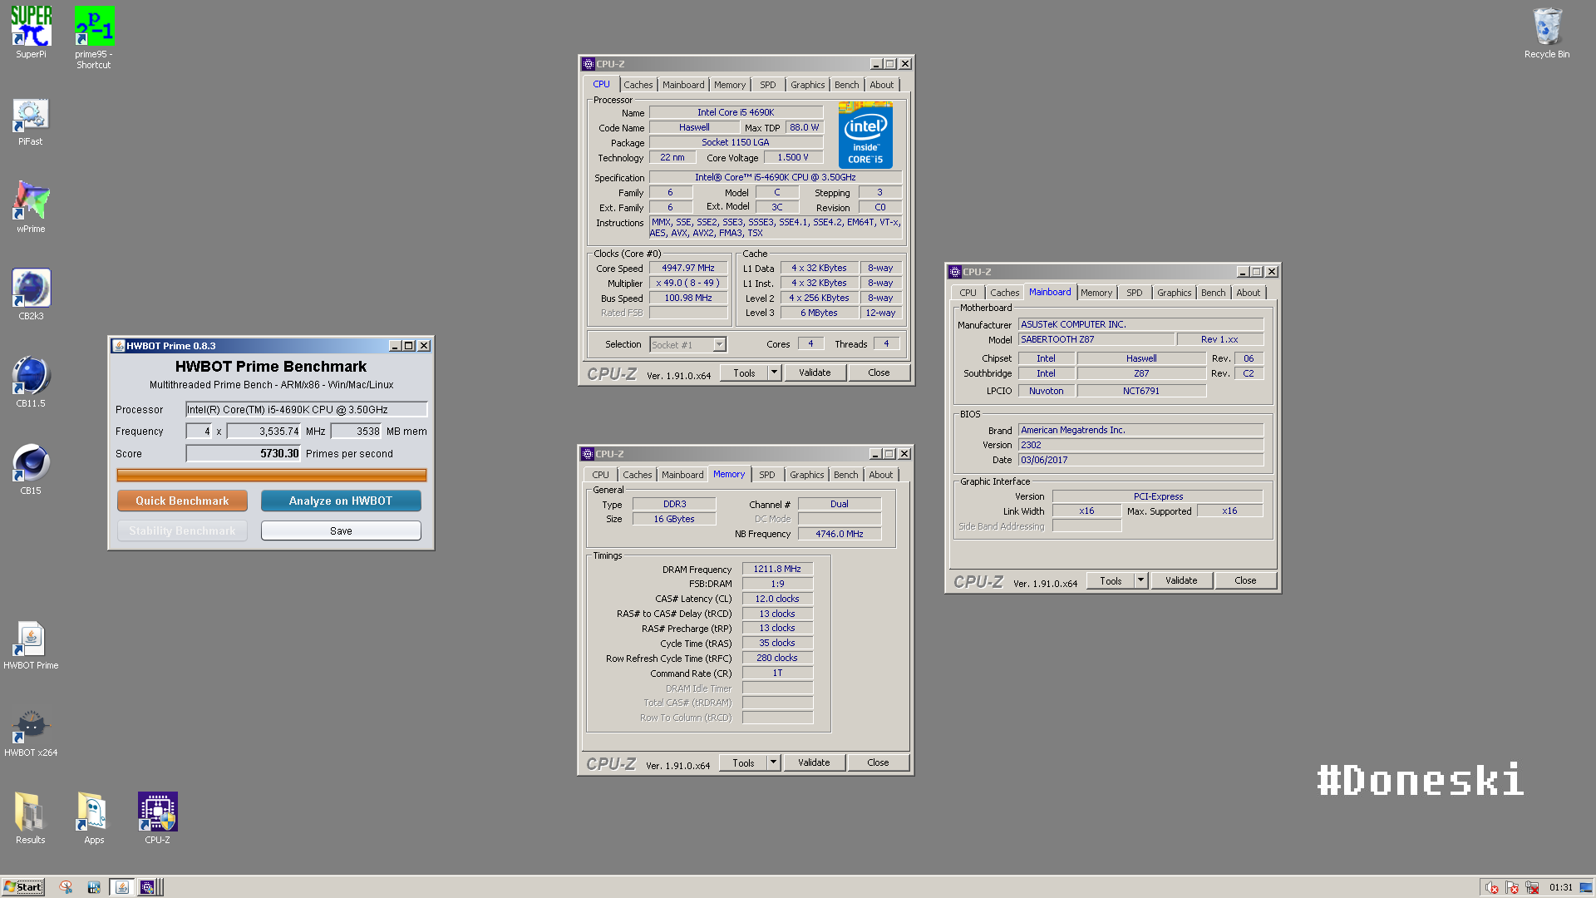1596x898 pixels.
Task: Click the frequency field showing 3,535.74
Action: [x=264, y=431]
